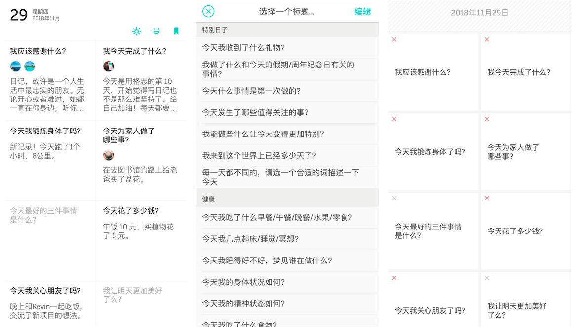Image resolution: width=577 pixels, height=327 pixels.
Task: Tap gray X on 我让明天更加美好 card
Action: pyautogui.click(x=487, y=278)
